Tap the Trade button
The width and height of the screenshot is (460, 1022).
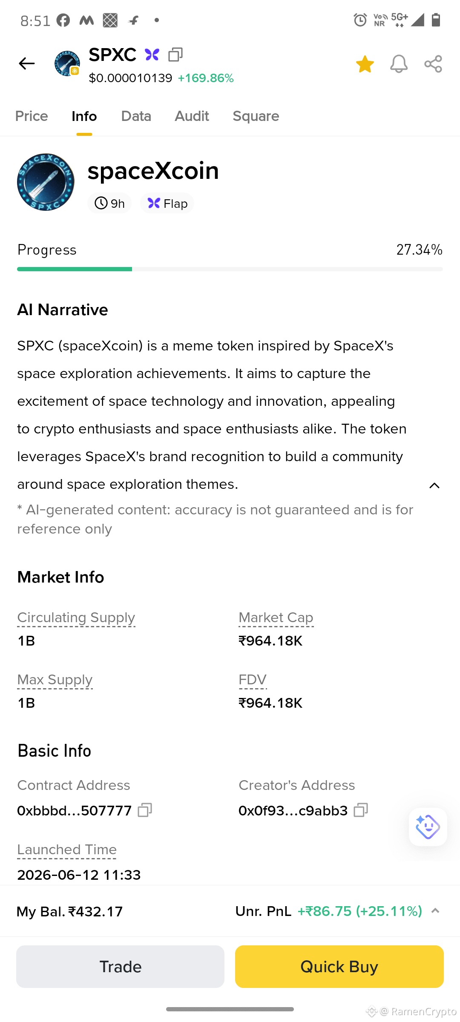120,967
